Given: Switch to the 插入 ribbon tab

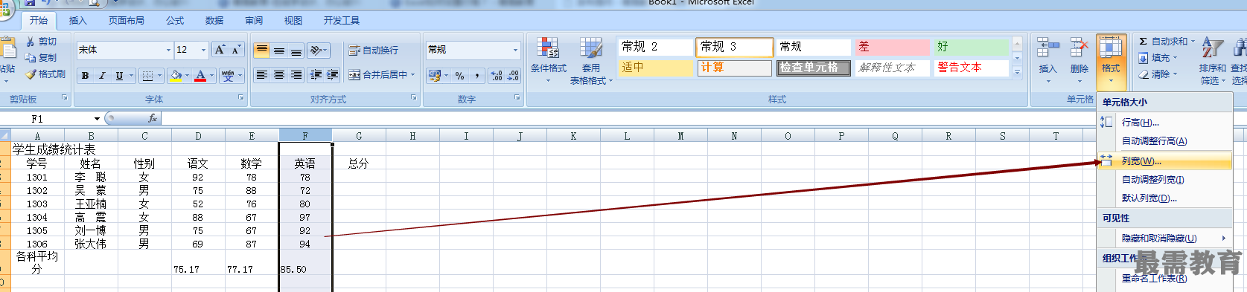Looking at the screenshot, I should coord(77,21).
